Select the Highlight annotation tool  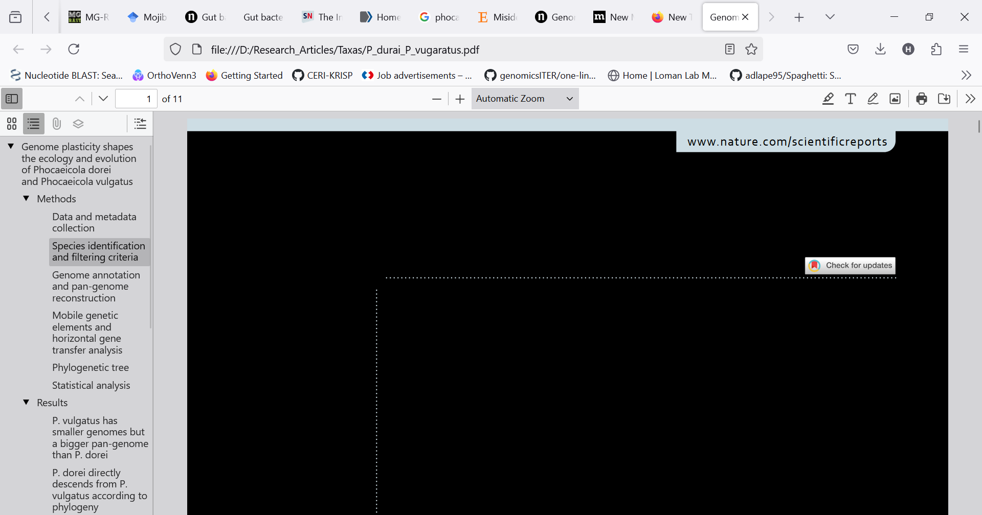pyautogui.click(x=828, y=99)
